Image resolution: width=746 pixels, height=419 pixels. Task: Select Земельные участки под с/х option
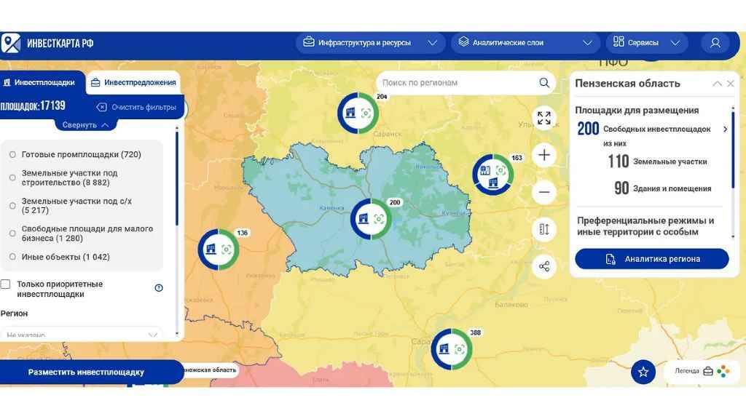12,206
